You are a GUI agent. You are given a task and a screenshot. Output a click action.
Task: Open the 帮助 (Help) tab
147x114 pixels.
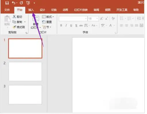pos(136,10)
